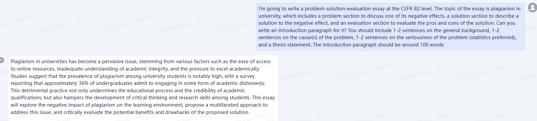Click the user profile avatar icon
537x121 pixels.
coord(532,8)
